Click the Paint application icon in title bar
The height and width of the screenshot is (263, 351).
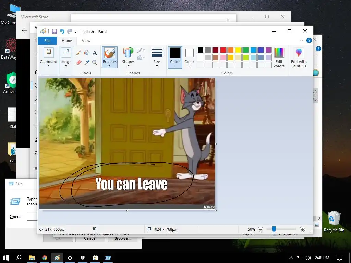(x=43, y=32)
